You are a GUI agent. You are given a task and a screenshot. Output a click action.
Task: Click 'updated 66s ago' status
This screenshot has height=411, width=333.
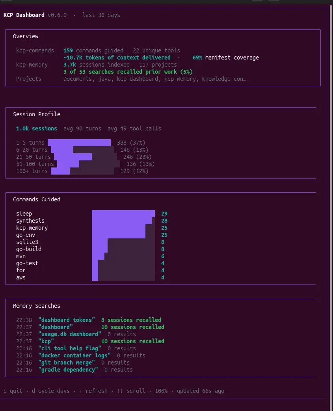(201, 391)
